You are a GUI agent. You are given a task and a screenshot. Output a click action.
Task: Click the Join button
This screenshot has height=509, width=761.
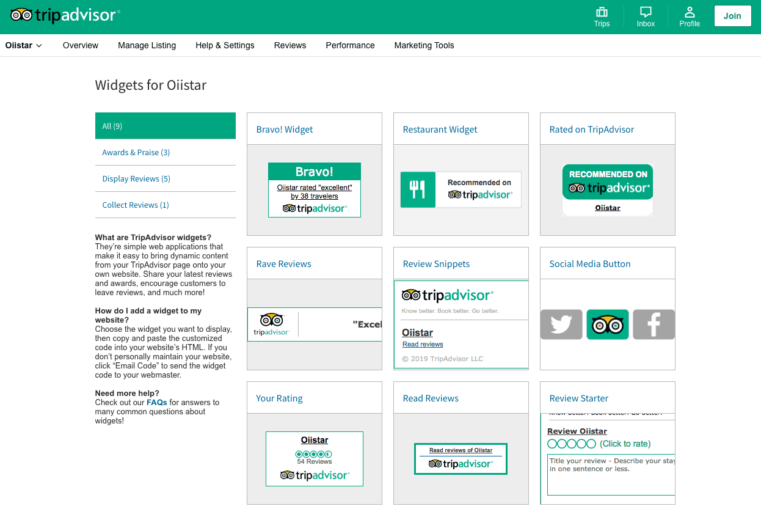click(x=732, y=16)
